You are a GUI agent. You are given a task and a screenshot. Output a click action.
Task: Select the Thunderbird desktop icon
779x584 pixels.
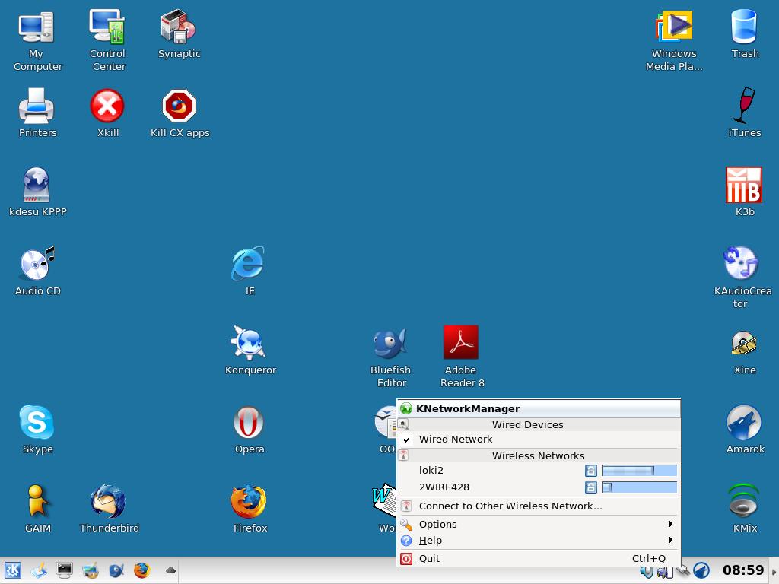point(109,509)
